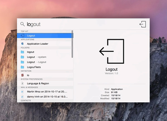
Task: Click the results list scrollbar
Action: click(72, 44)
